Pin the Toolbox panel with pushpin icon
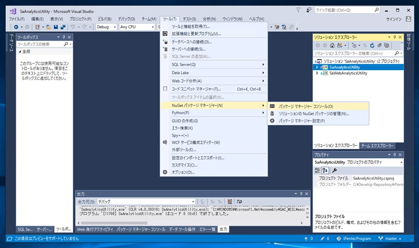 pyautogui.click(x=64, y=37)
